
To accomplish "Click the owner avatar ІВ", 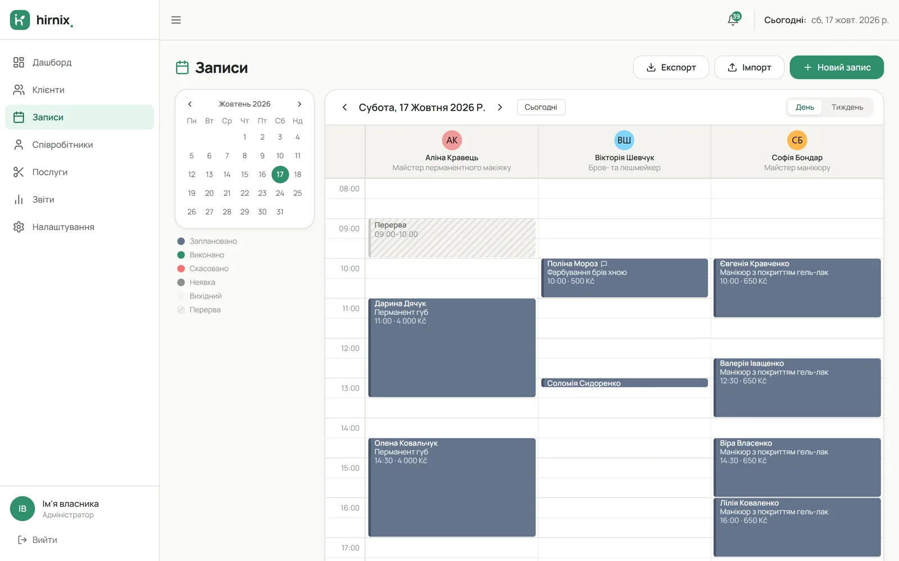I will click(22, 509).
